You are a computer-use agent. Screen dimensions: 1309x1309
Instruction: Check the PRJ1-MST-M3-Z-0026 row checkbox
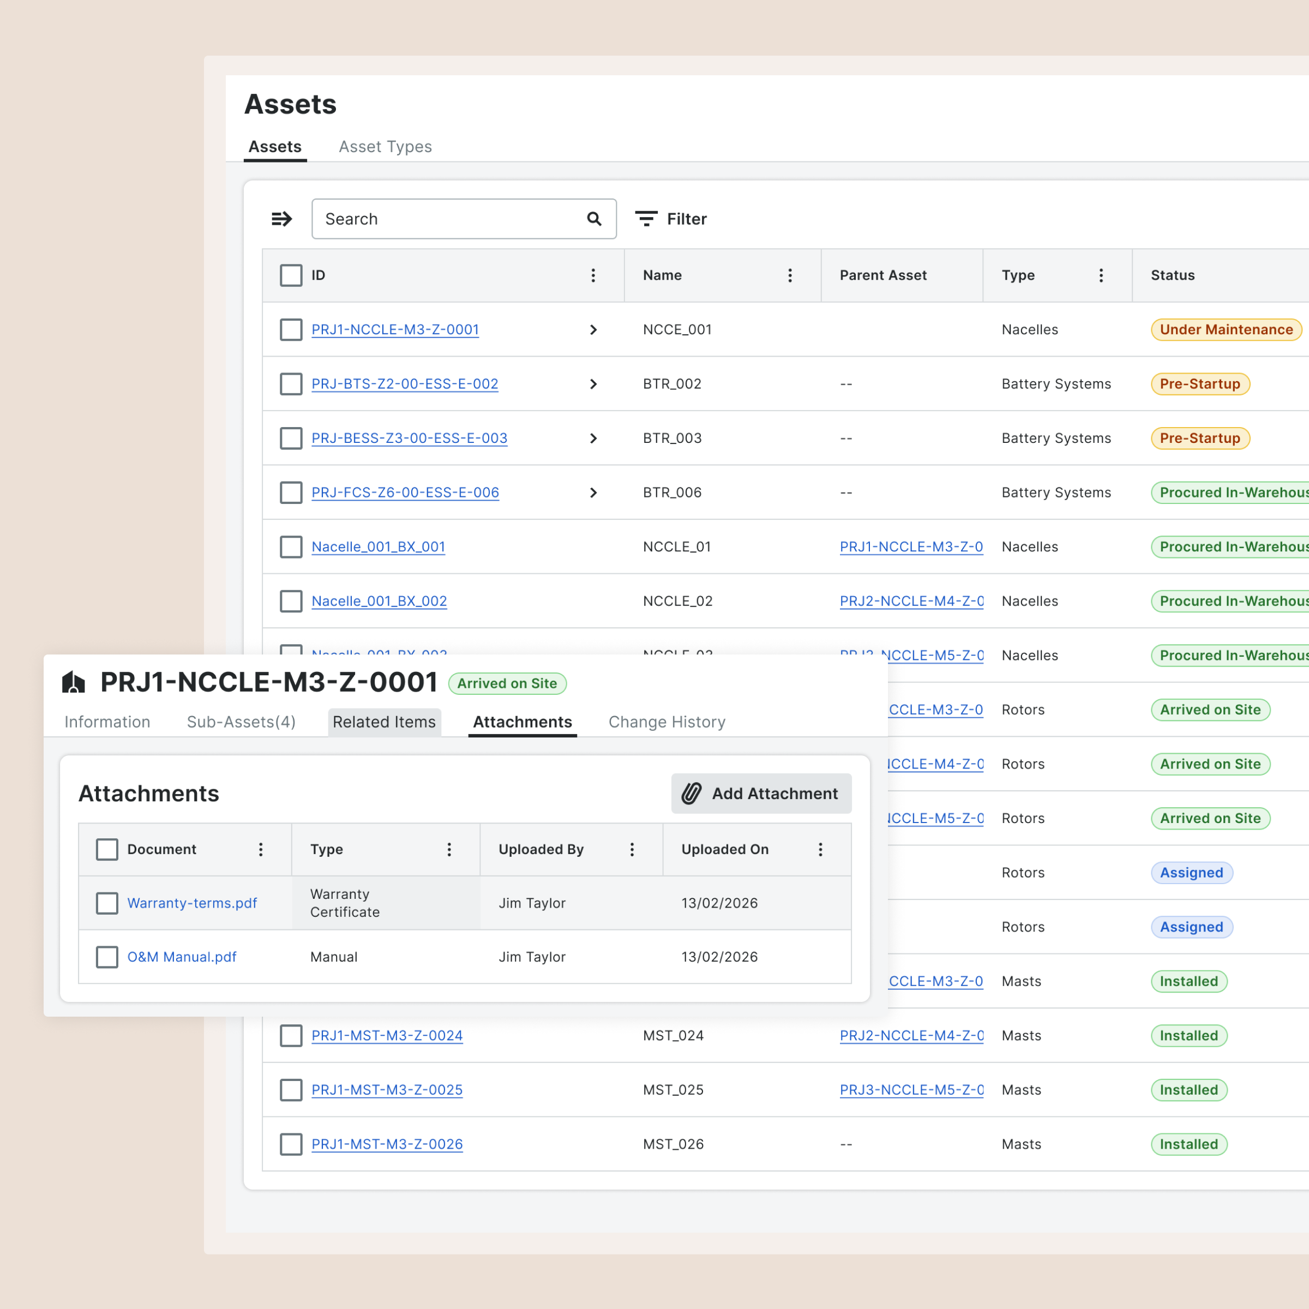[291, 1144]
